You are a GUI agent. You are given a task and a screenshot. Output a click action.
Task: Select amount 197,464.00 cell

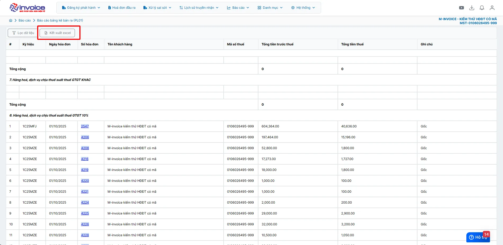click(x=298, y=137)
